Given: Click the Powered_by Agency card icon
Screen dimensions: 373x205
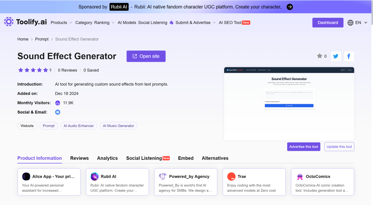Looking at the screenshot, I should [x=163, y=176].
